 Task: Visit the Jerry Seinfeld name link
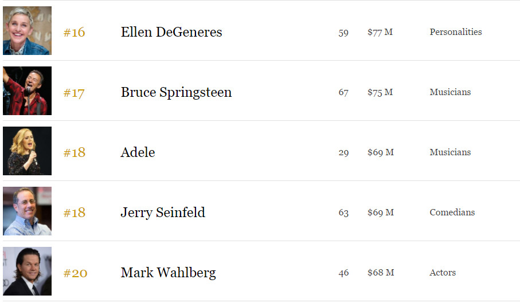163,213
